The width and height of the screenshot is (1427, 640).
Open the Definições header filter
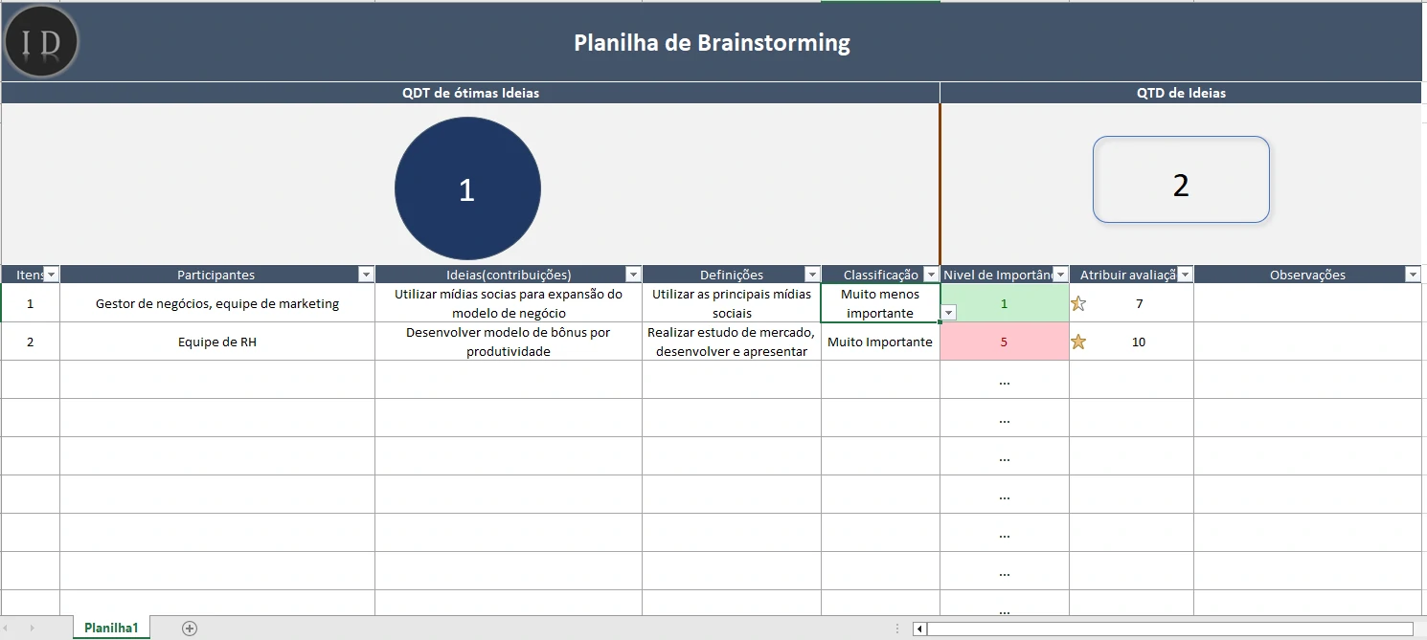pyautogui.click(x=812, y=274)
